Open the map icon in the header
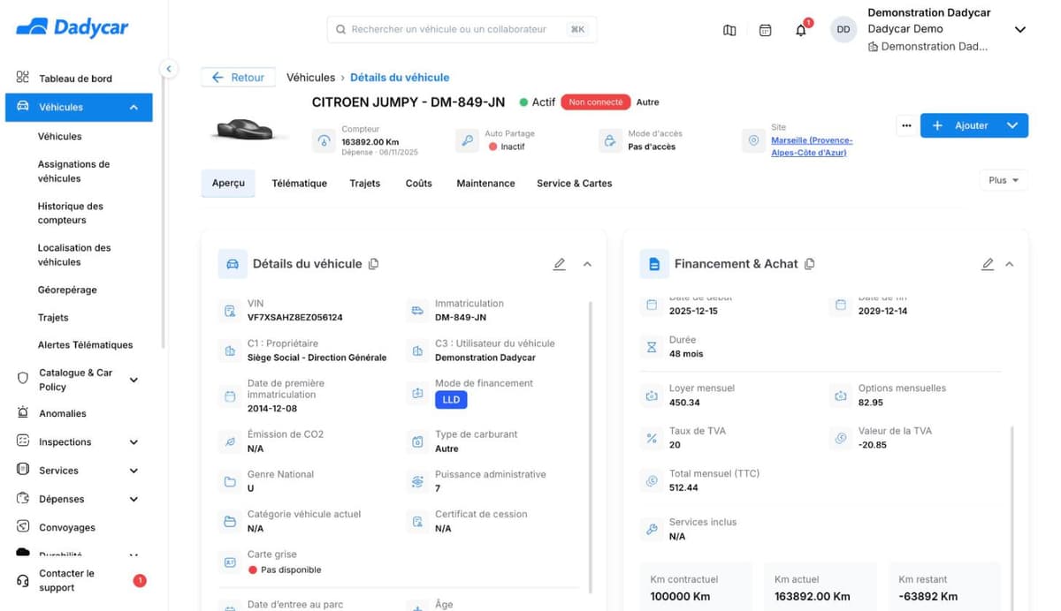 [x=729, y=30]
